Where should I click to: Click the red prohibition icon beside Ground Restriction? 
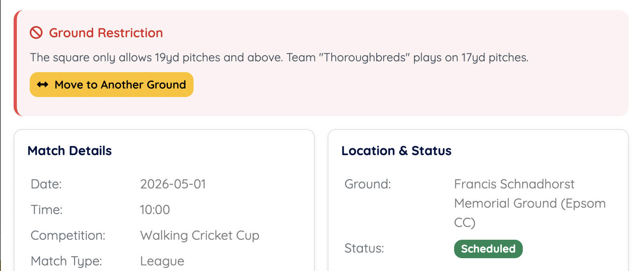(37, 33)
